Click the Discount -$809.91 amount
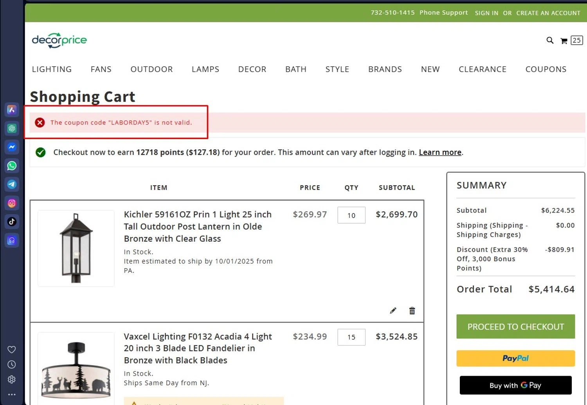The width and height of the screenshot is (587, 405). point(560,249)
